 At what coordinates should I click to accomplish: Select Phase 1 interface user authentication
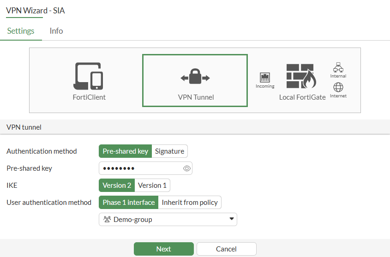point(129,202)
